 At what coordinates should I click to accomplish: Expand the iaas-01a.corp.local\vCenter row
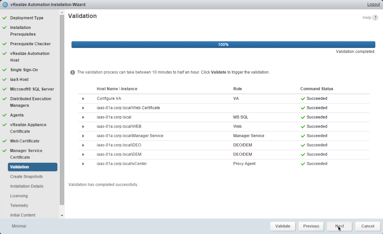click(x=83, y=164)
